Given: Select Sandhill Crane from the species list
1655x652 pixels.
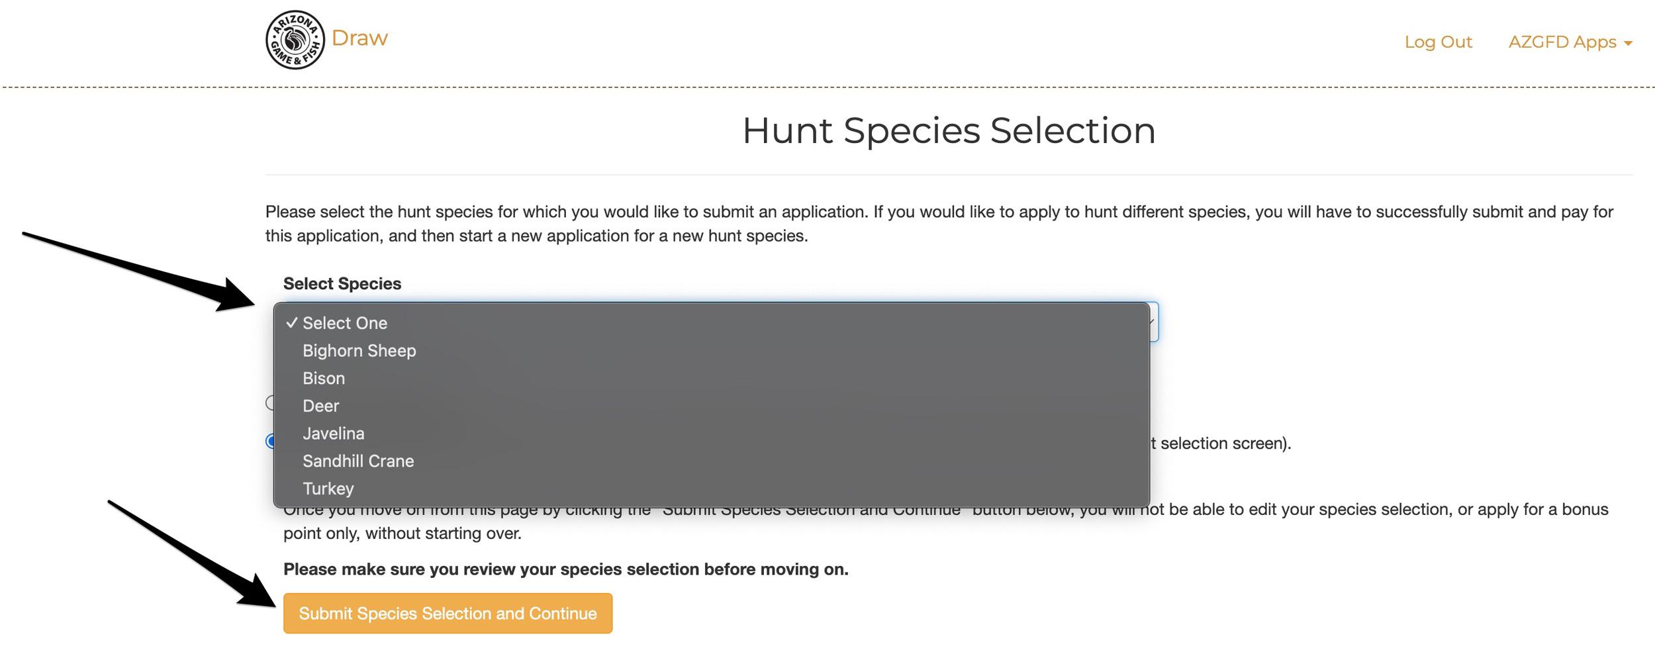Looking at the screenshot, I should [x=359, y=461].
